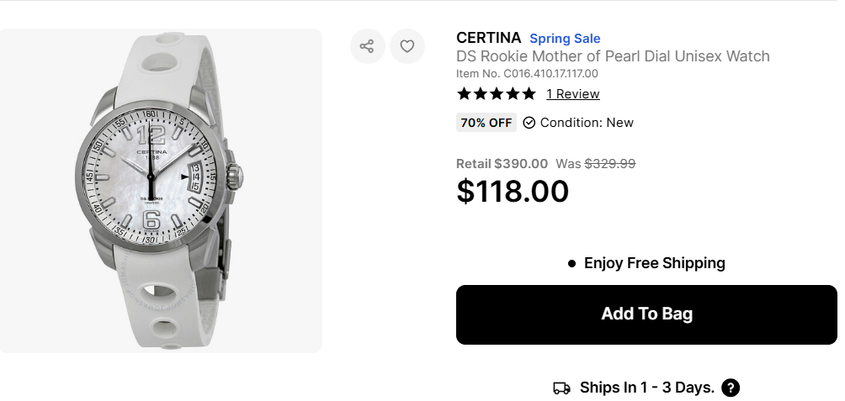
Task: Click the $118.00 sale price
Action: tap(513, 191)
